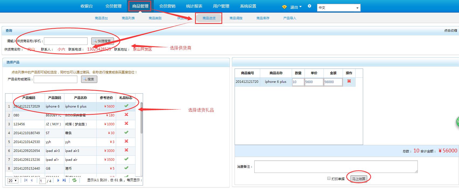Enable the 打印单据 checkbox

(329, 178)
